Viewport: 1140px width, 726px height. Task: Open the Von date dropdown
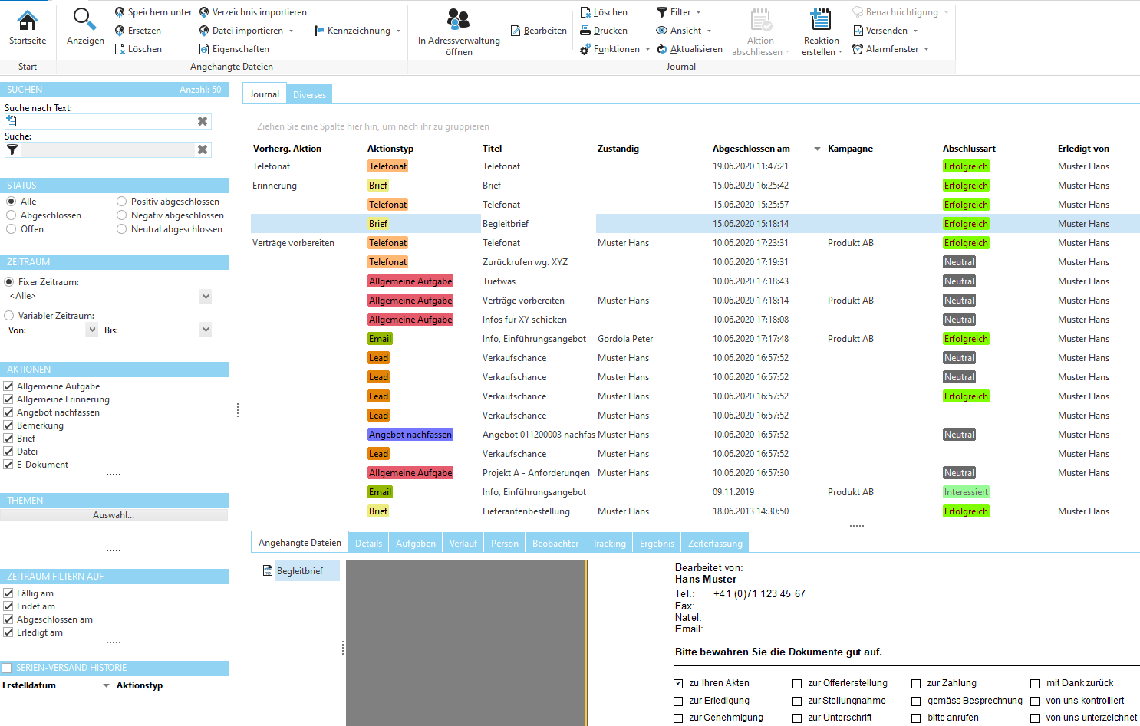click(x=92, y=330)
